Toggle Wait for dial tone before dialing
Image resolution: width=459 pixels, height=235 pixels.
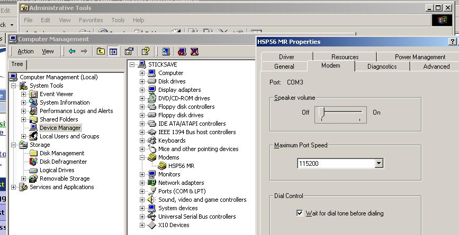(301, 213)
